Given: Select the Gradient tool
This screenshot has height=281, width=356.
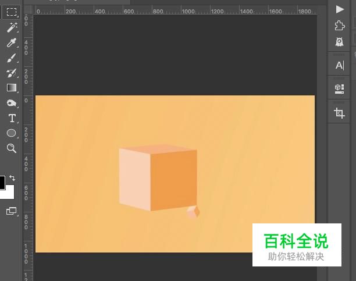Looking at the screenshot, I should coord(12,88).
